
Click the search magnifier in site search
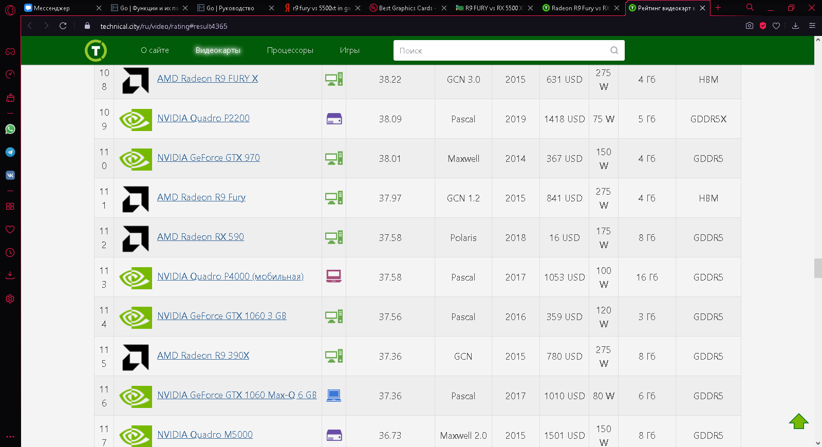click(x=614, y=50)
